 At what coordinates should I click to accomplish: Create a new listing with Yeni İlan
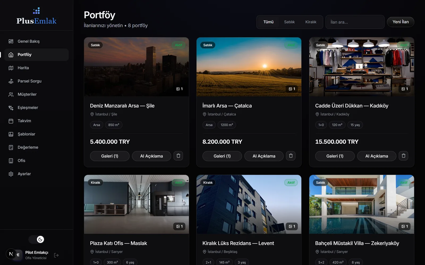(x=401, y=22)
